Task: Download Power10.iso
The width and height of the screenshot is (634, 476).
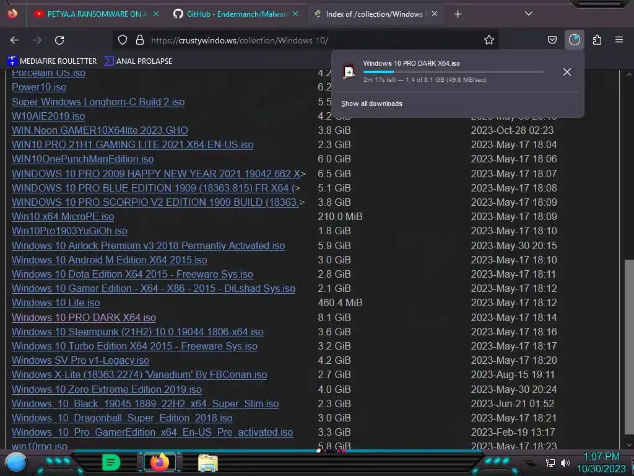Action: click(x=39, y=87)
